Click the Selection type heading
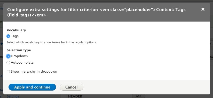The width and height of the screenshot is (213, 98). tap(19, 50)
